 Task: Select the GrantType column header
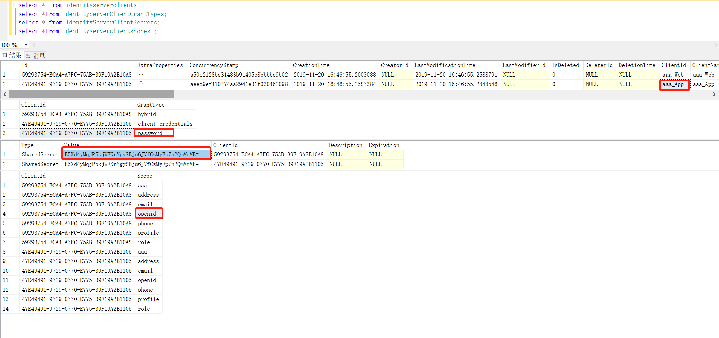coord(151,105)
